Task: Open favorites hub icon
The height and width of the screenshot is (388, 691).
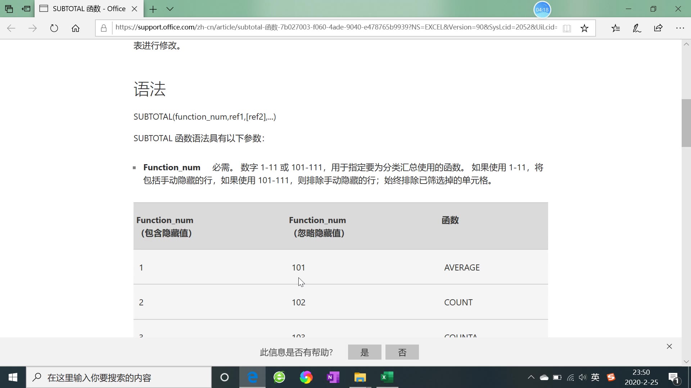Action: [x=616, y=28]
